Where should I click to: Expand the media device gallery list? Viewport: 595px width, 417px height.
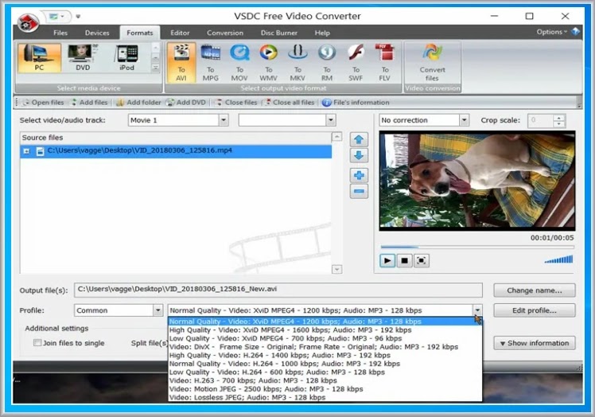[156, 68]
